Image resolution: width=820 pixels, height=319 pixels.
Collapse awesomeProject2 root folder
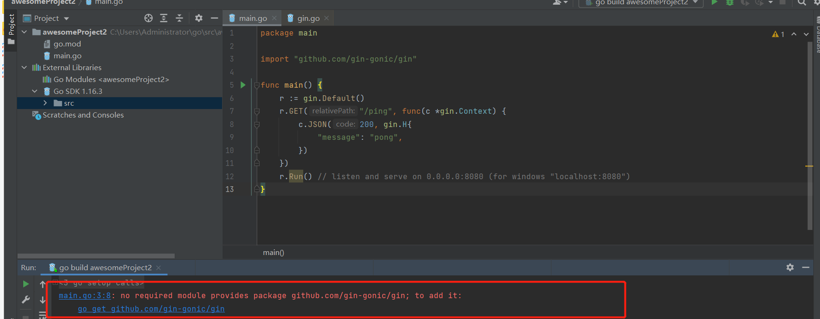(24, 32)
